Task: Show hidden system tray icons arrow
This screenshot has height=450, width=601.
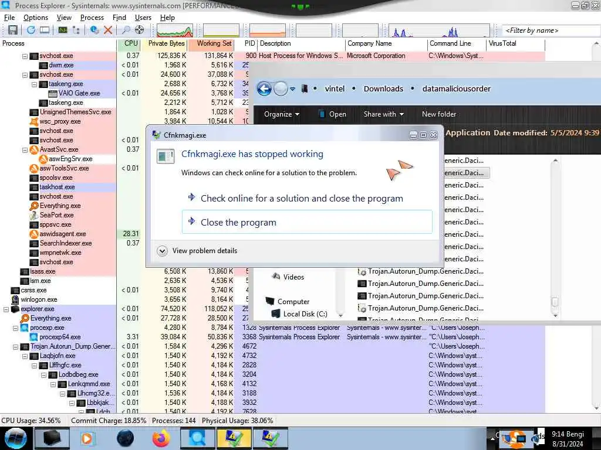Action: click(493, 438)
